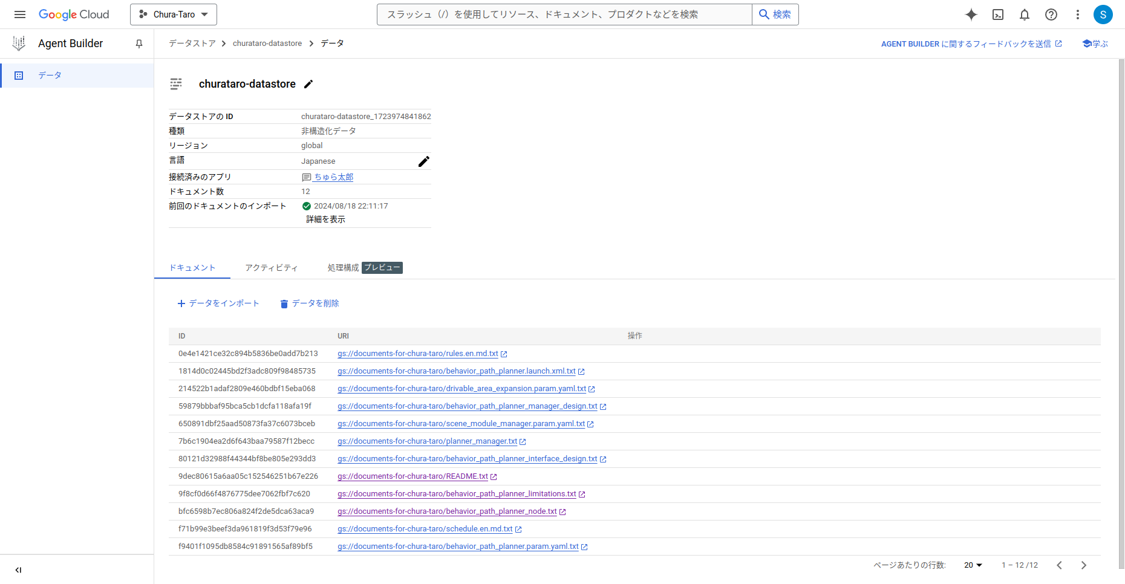Click データをインポート button
The height and width of the screenshot is (584, 1125).
tap(218, 303)
